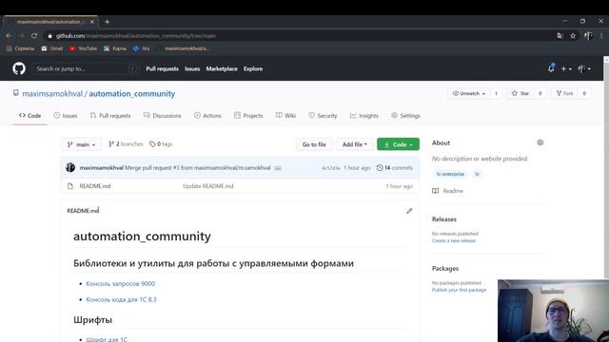Click the 1c-enterprise topic tag
Image resolution: width=609 pixels, height=342 pixels.
pyautogui.click(x=450, y=174)
